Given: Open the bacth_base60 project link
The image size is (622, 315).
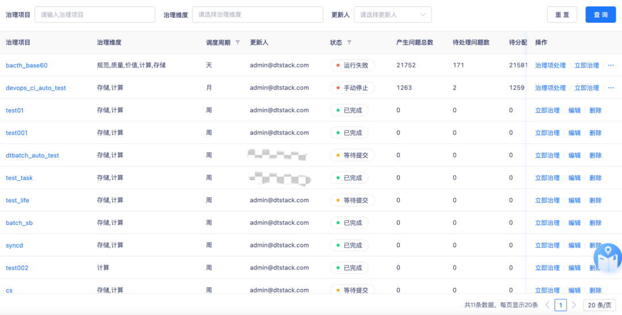Looking at the screenshot, I should coord(26,66).
